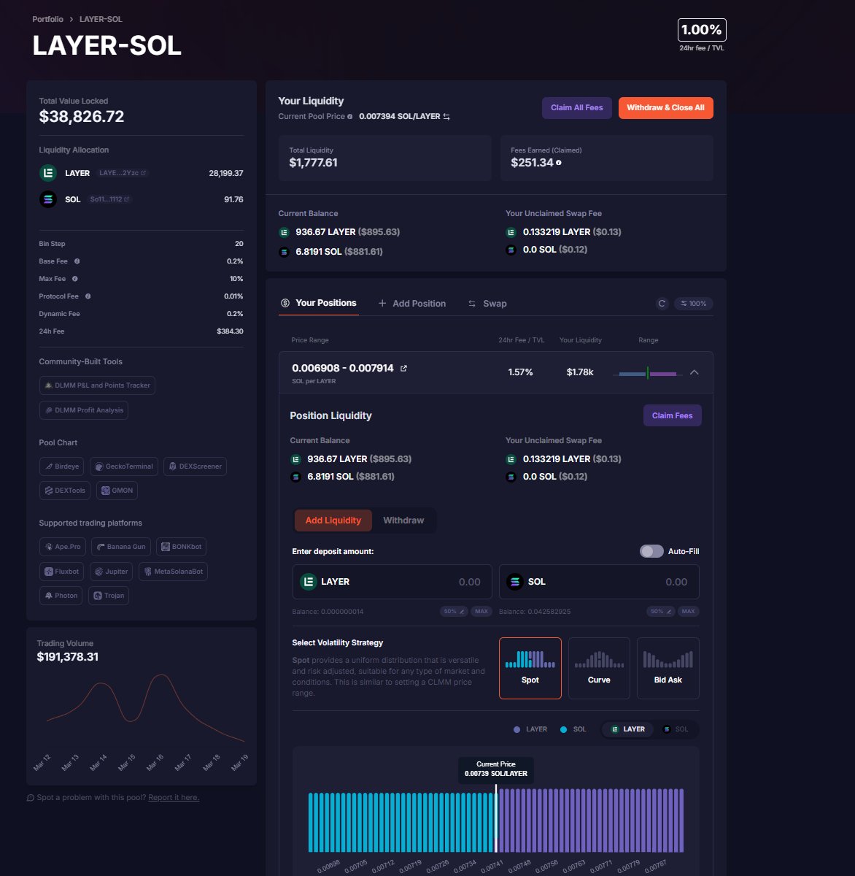Viewport: 855px width, 876px height.
Task: Click the Trading Volume $191,378.31 value
Action: [68, 657]
